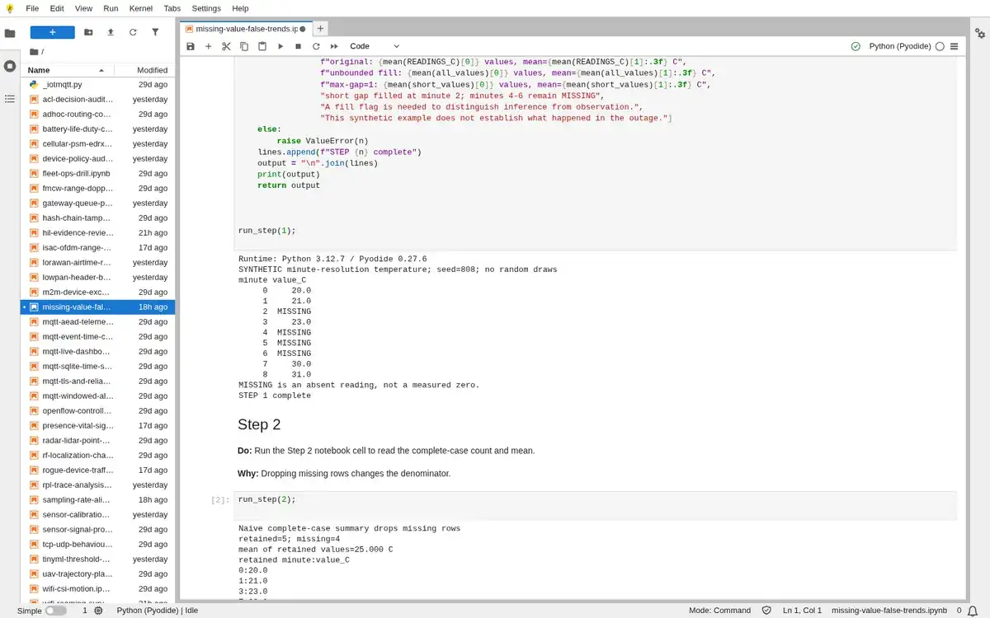Create a new folder in file browser

(x=88, y=32)
